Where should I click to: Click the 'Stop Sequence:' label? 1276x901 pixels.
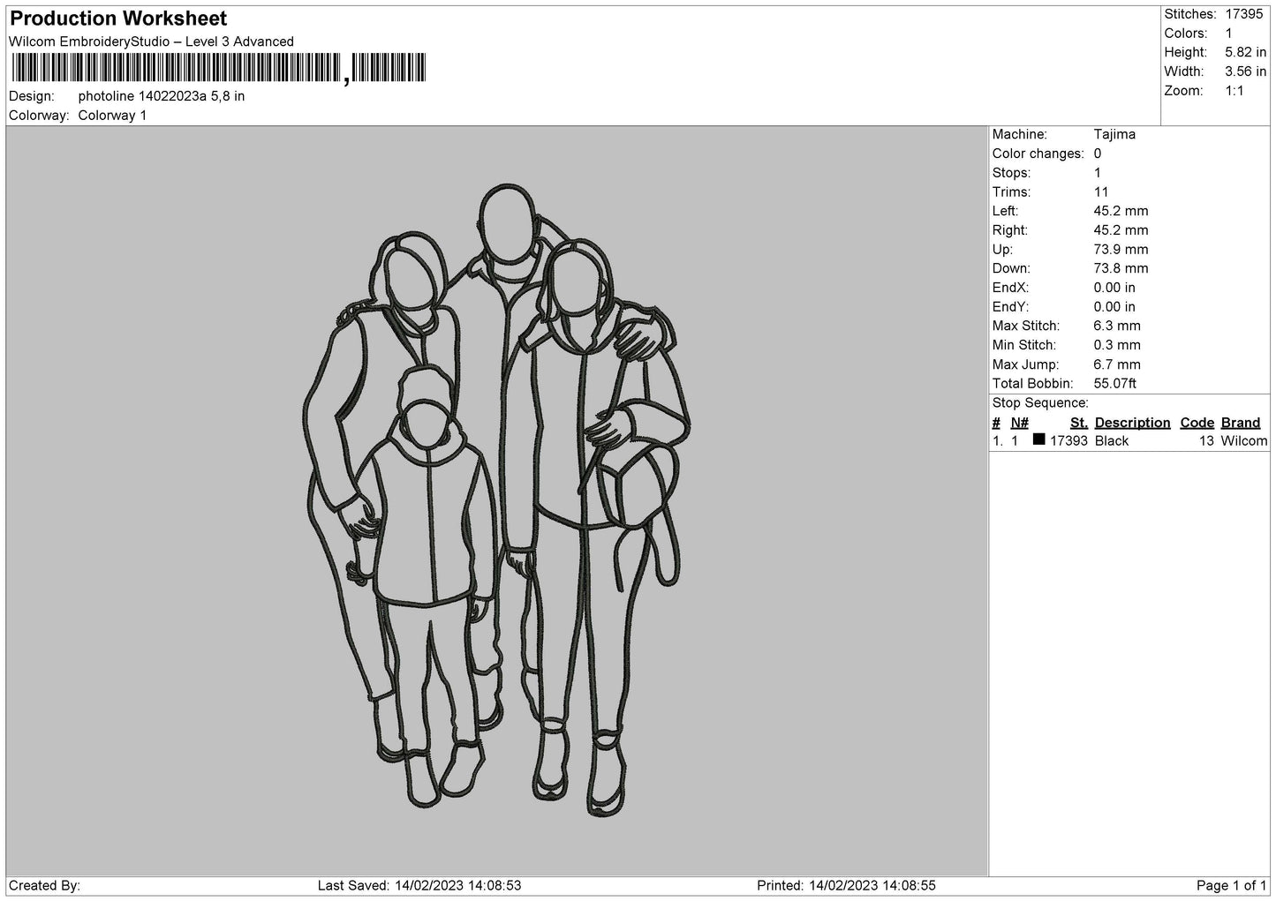coord(1040,403)
